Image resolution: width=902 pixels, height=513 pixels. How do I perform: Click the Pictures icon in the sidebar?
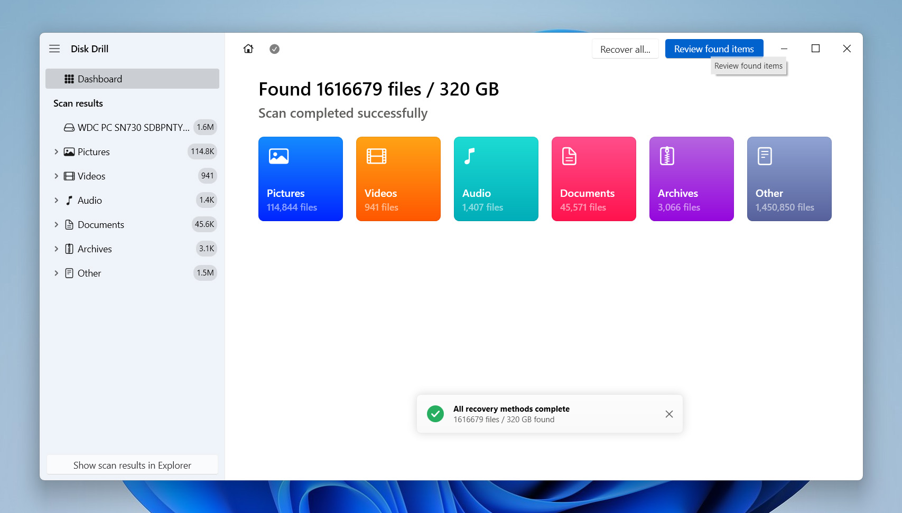tap(69, 152)
